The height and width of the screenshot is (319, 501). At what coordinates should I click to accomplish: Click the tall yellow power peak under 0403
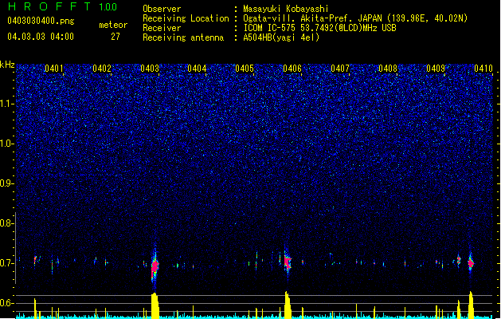pyautogui.click(x=155, y=305)
